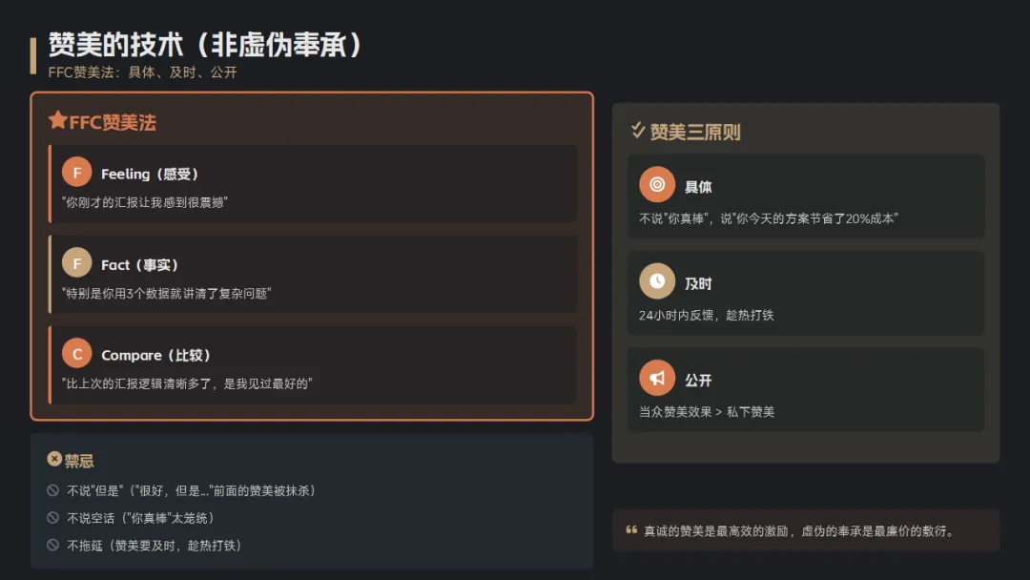Click the ban icon before 不说空话

click(53, 517)
